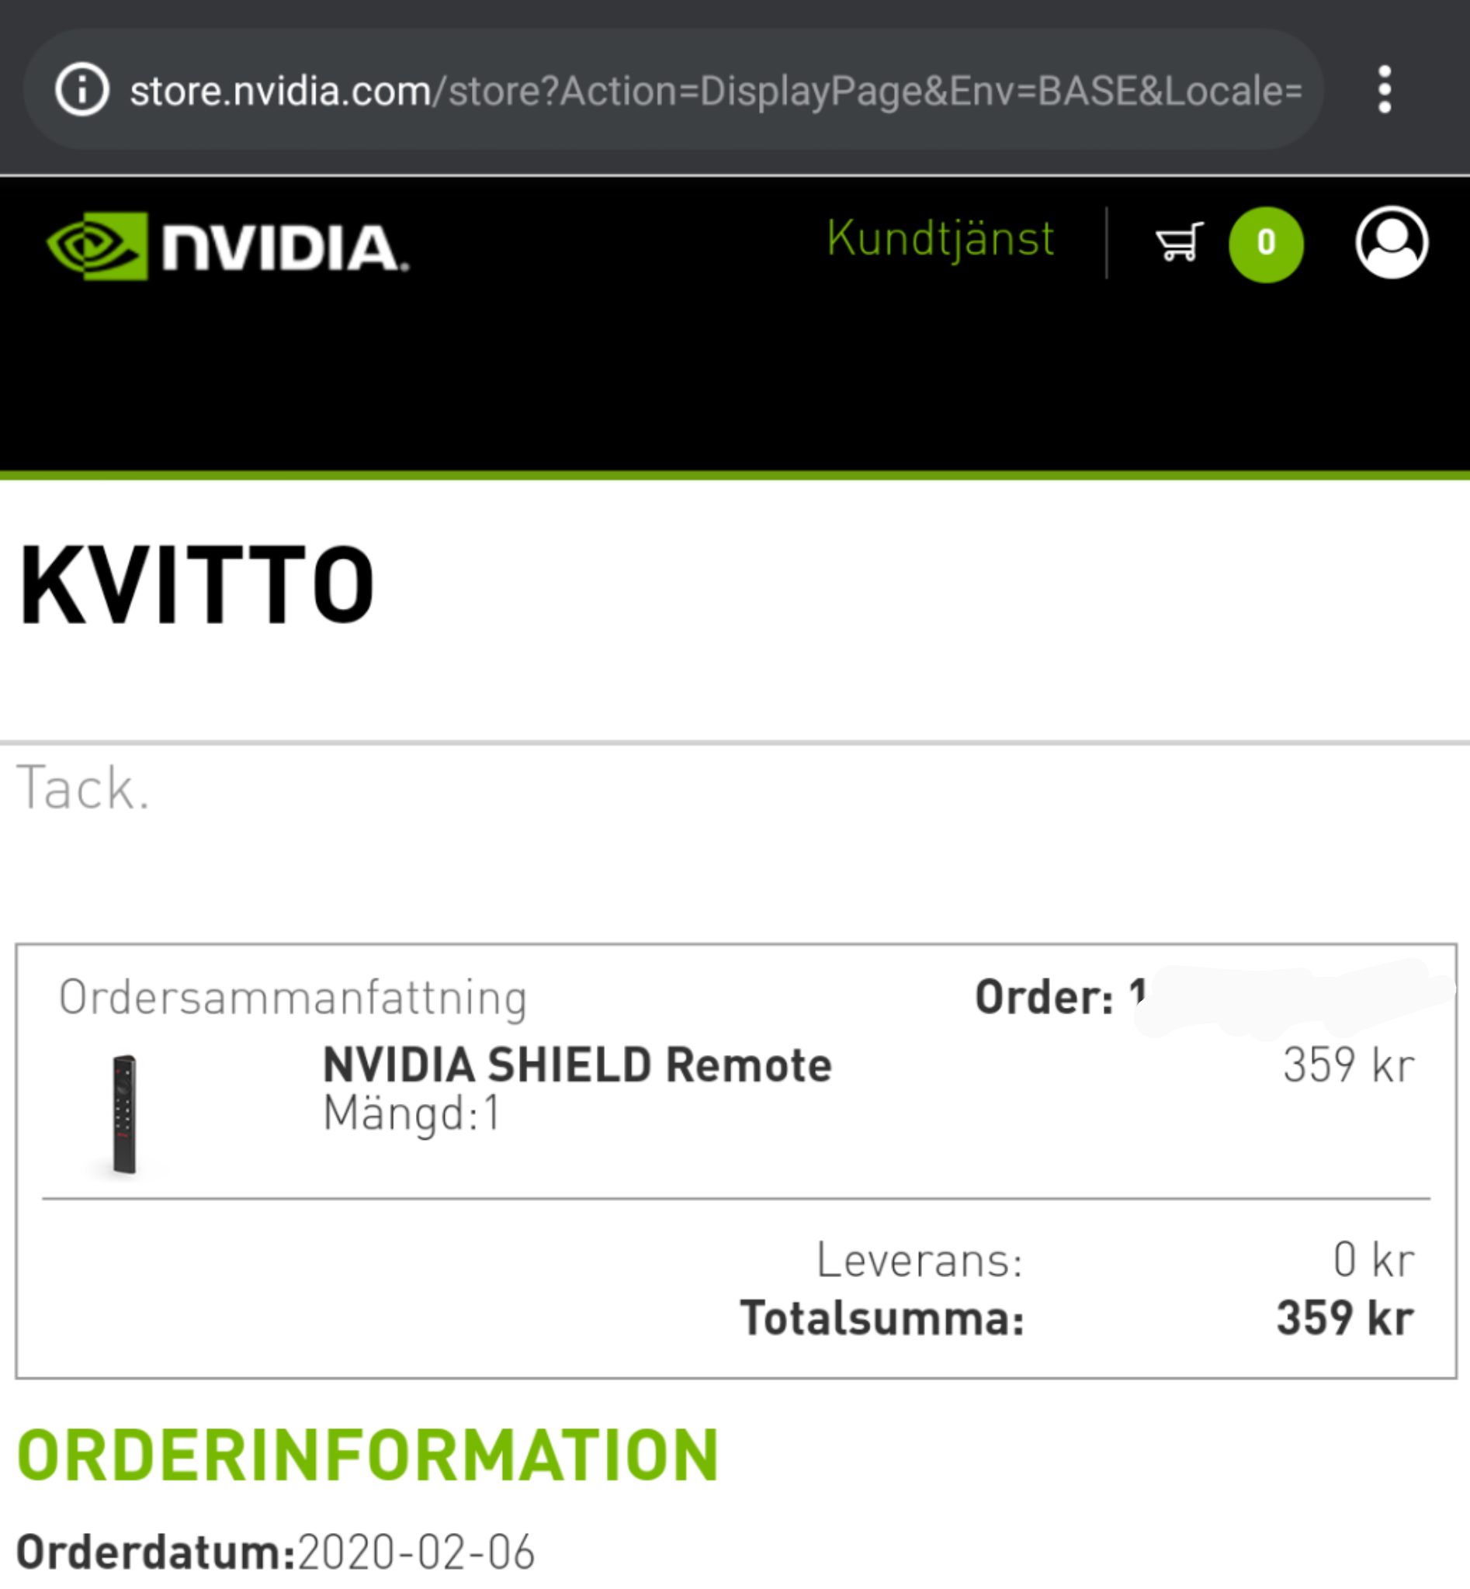
Task: Click the Leverans 0 kr value
Action: [1374, 1260]
